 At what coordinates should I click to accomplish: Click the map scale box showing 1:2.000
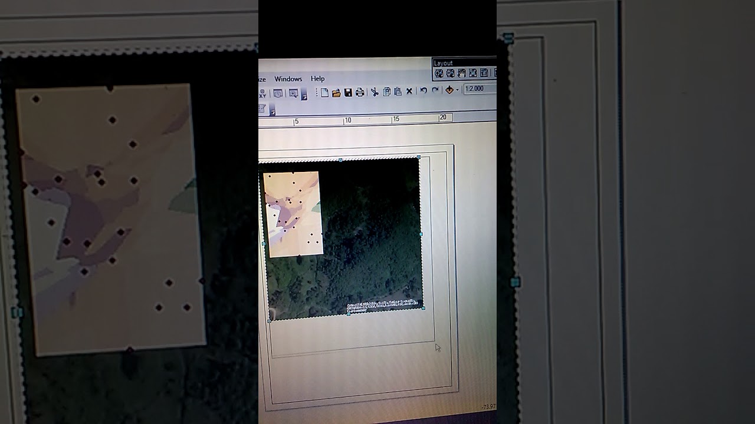coord(480,89)
